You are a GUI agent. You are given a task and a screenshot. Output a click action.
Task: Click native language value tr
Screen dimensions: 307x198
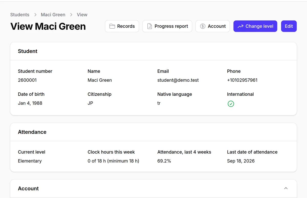coord(159,103)
